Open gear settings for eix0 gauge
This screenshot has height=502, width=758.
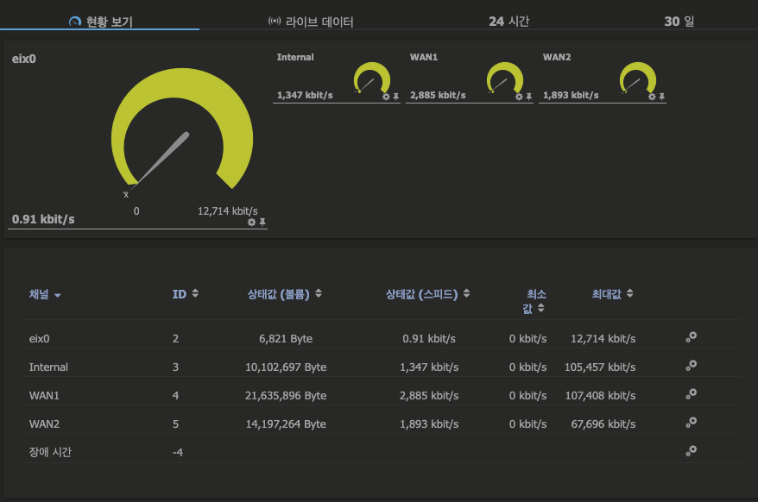[x=251, y=223]
